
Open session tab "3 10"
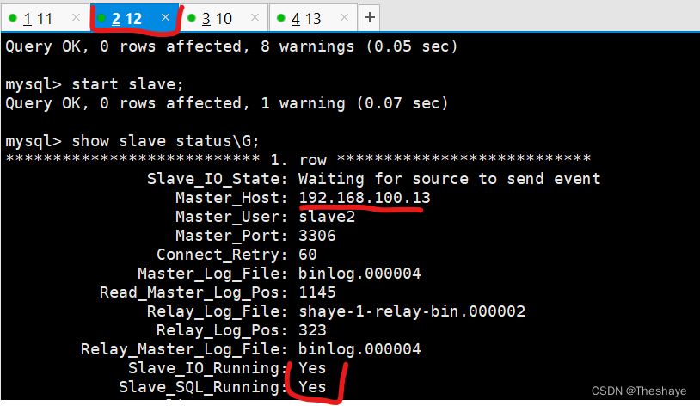[224, 18]
